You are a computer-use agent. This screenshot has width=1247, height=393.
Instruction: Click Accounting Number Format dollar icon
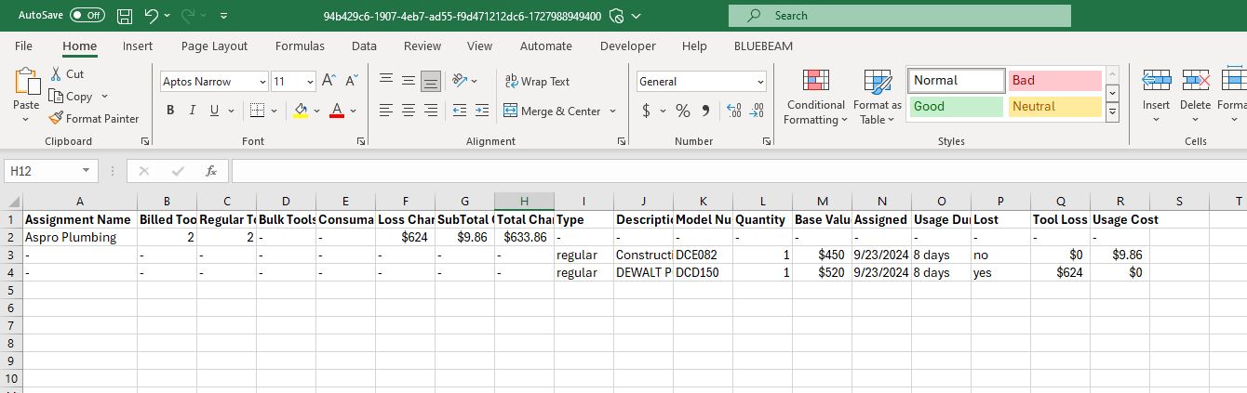pyautogui.click(x=647, y=111)
